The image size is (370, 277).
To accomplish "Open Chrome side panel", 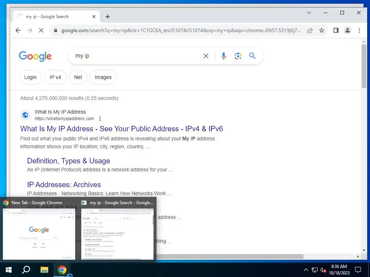I will (x=336, y=30).
